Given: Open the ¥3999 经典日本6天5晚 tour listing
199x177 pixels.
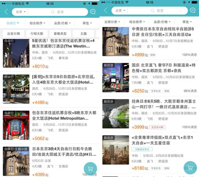Looking at the screenshot, I should 149,114.
